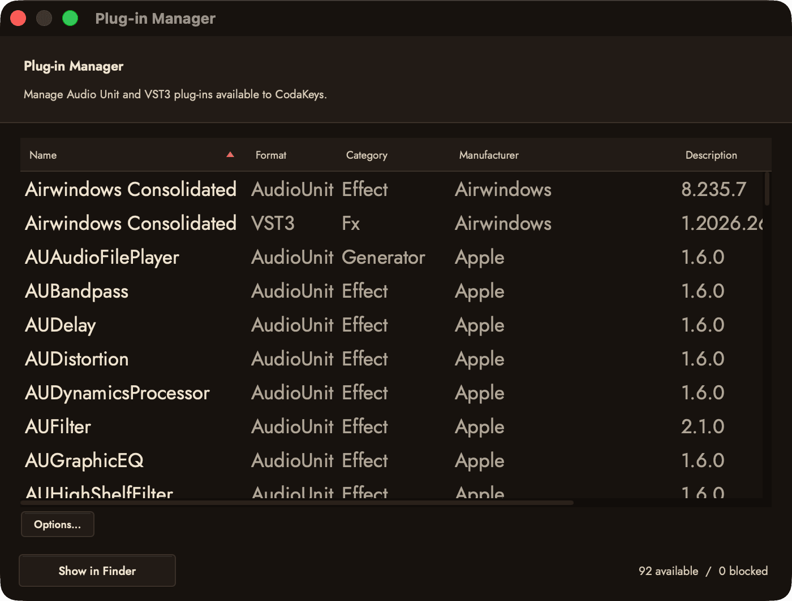Viewport: 792px width, 601px height.
Task: Select the Airwindows Consolidated AudioUnit row
Action: 391,189
